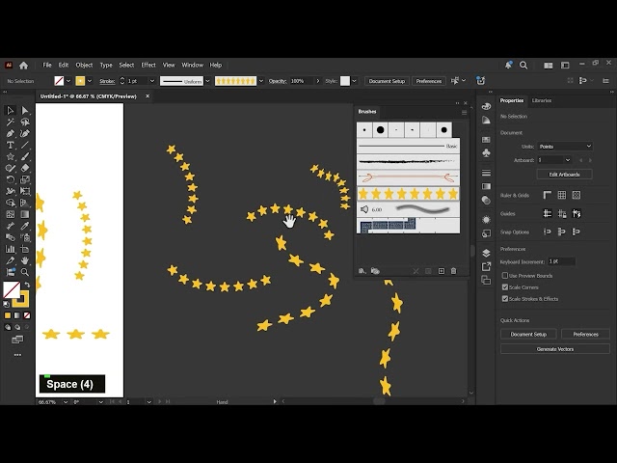This screenshot has height=463, width=617.
Task: Select the Artboard tool
Action: 25,249
